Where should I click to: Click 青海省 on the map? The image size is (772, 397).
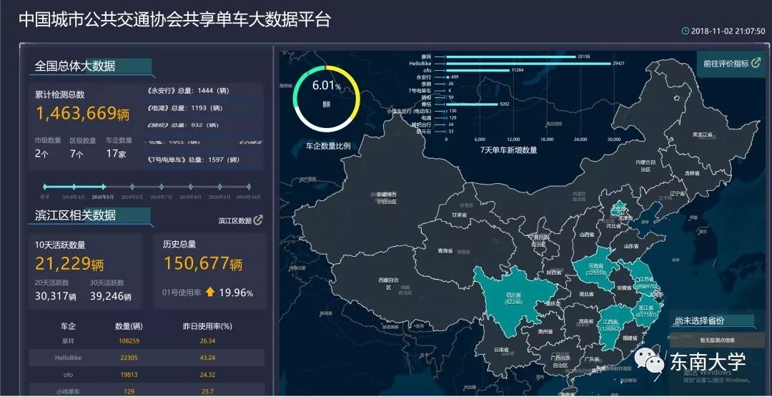click(x=445, y=250)
